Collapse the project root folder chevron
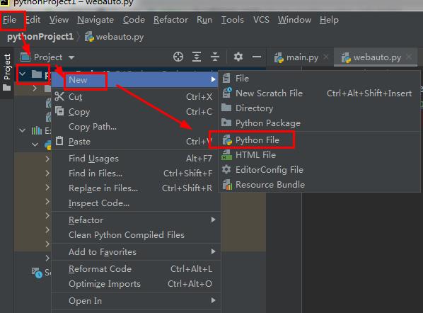The width and height of the screenshot is (423, 313). coord(23,74)
